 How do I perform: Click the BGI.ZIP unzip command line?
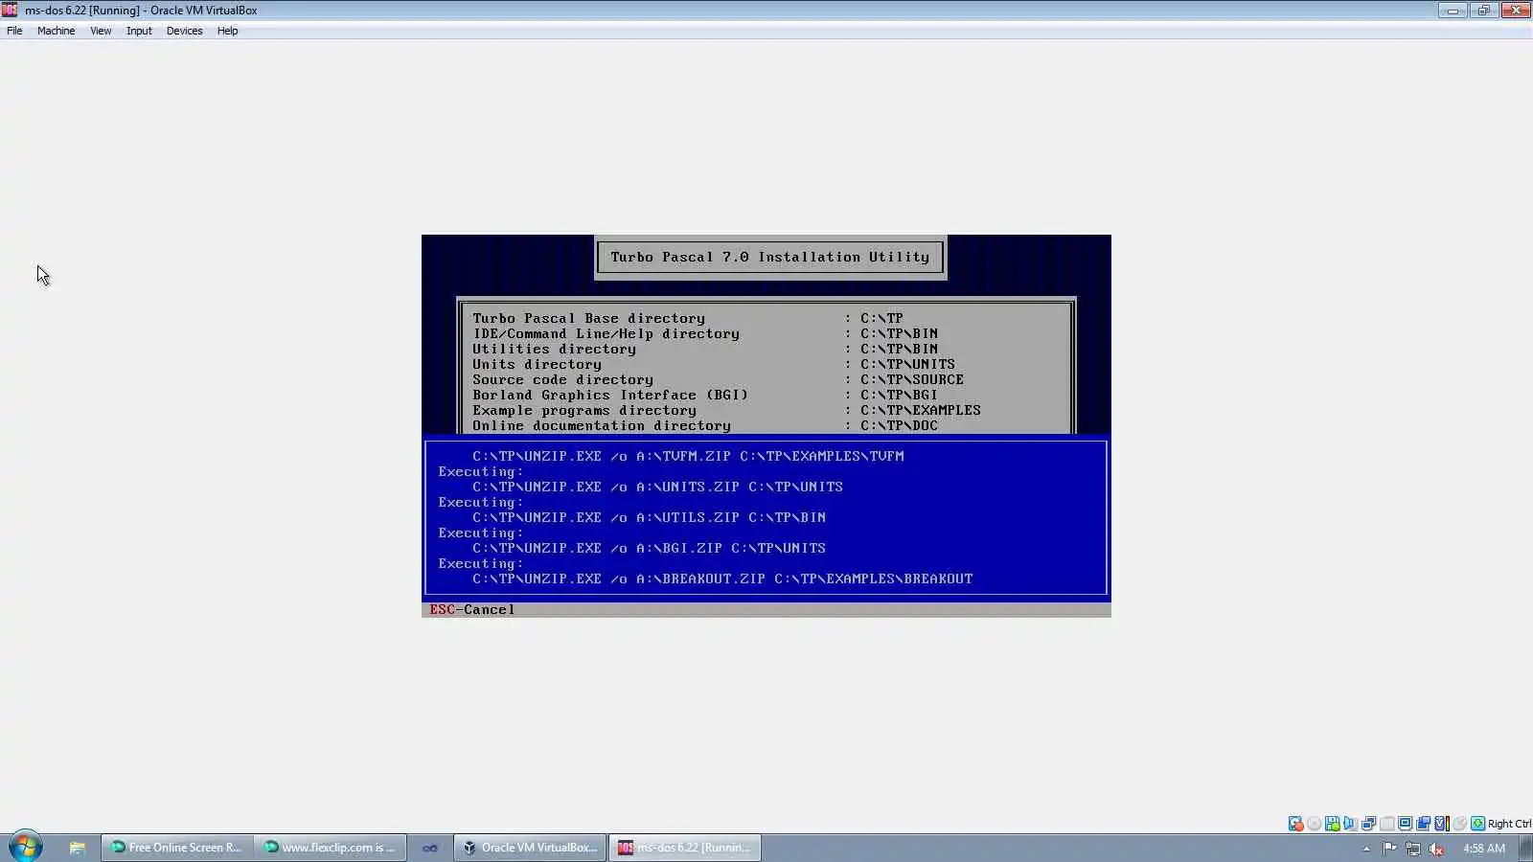point(649,549)
